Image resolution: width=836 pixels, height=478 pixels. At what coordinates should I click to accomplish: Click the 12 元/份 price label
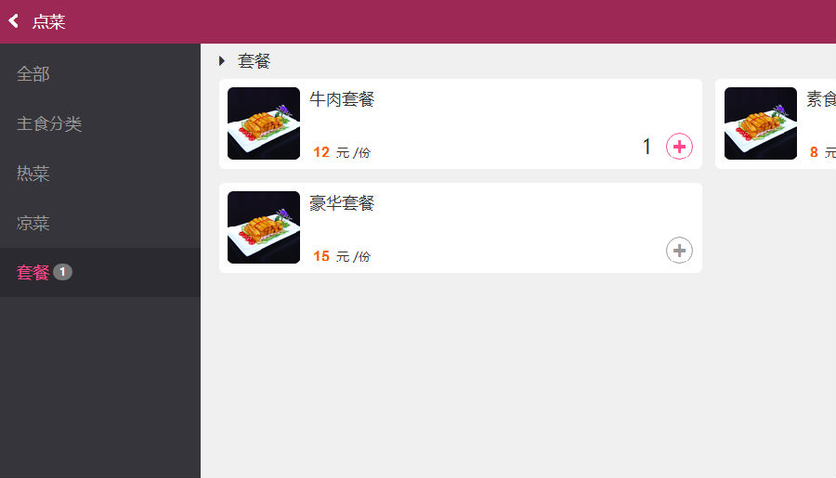342,152
